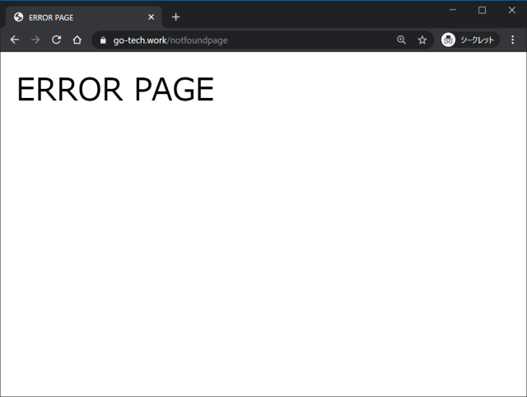Open the incognito シークレット profile button
The image size is (527, 397).
[x=470, y=40]
